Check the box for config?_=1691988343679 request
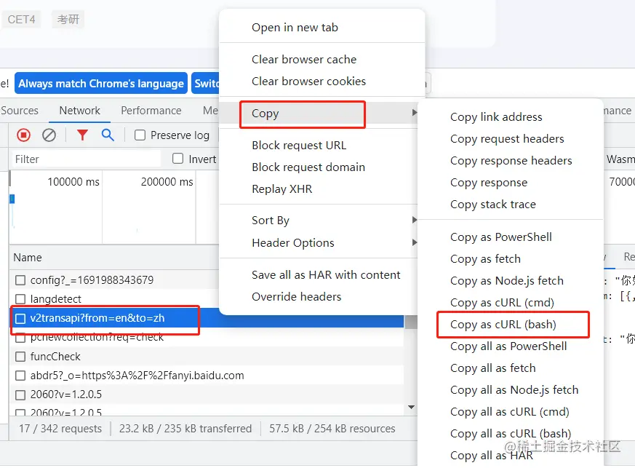This screenshot has width=635, height=468. pyautogui.click(x=20, y=280)
